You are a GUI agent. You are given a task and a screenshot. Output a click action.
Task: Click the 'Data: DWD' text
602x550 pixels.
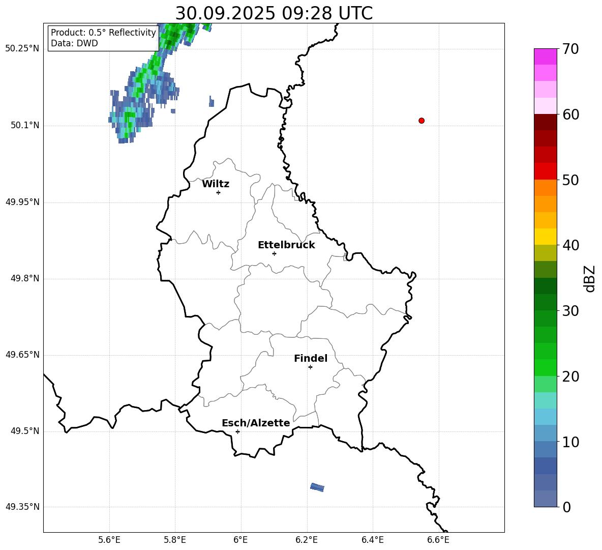74,43
